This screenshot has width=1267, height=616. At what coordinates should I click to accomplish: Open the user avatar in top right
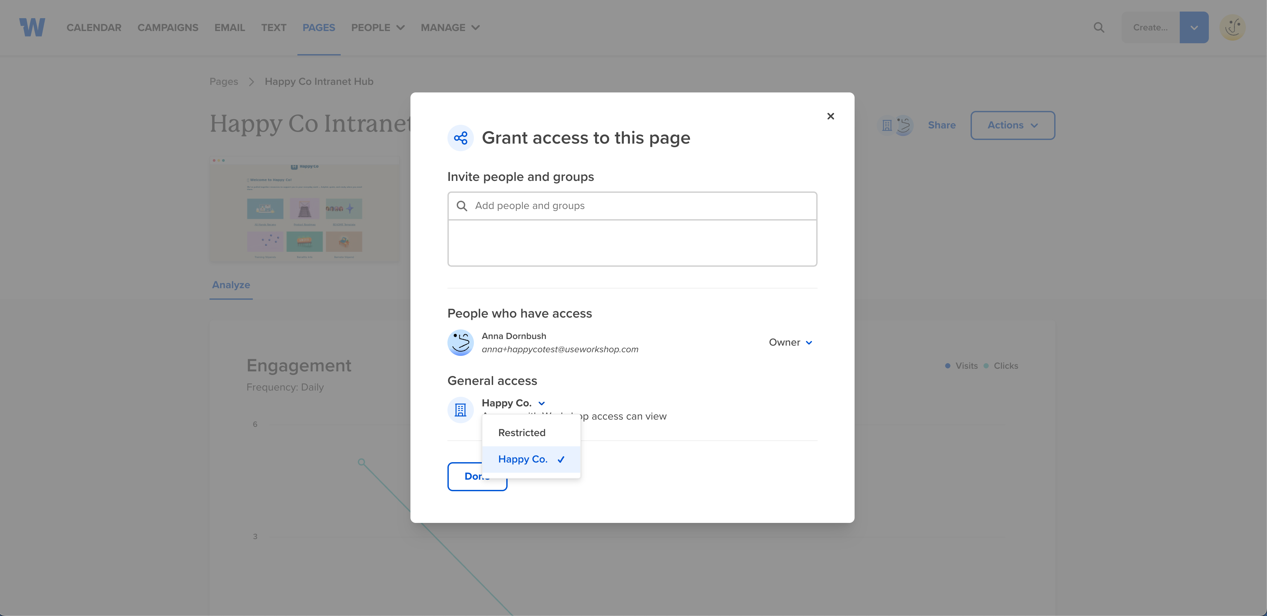coord(1233,27)
